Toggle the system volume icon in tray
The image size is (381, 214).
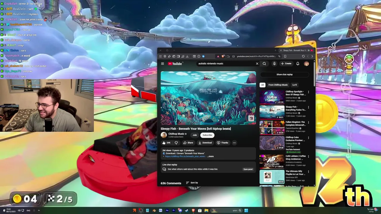[19, 211]
